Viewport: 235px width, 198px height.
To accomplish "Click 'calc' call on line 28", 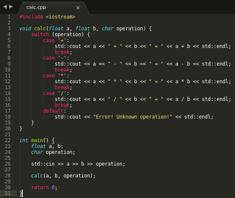I will pyautogui.click(x=37, y=176).
